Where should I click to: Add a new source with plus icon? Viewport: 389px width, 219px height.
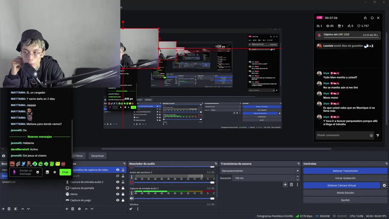pos(67,209)
